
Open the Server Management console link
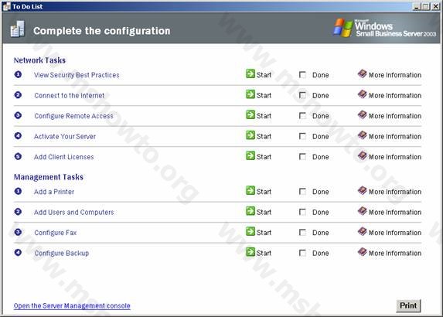point(72,305)
